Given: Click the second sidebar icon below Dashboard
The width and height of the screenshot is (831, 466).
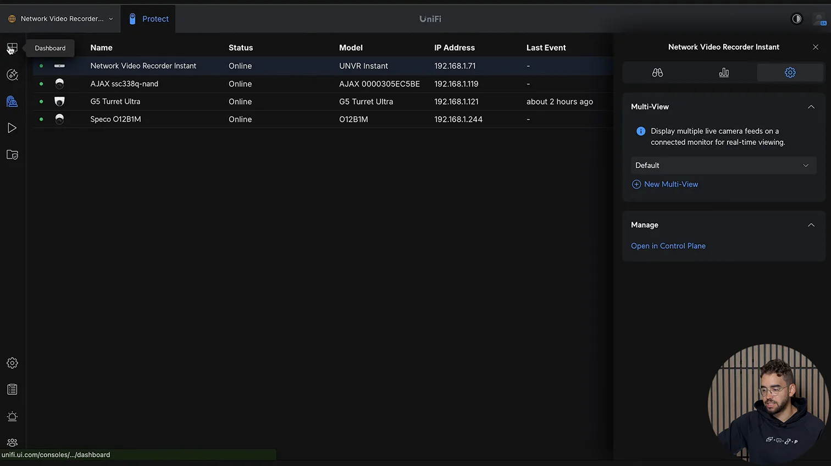Looking at the screenshot, I should pos(12,75).
